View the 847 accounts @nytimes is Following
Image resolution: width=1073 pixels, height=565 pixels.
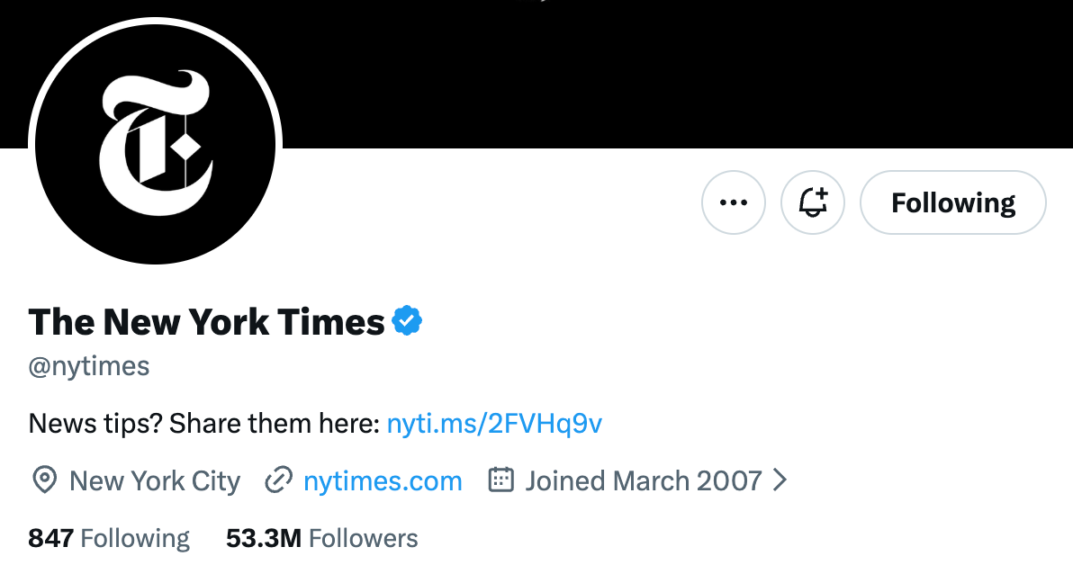point(108,537)
